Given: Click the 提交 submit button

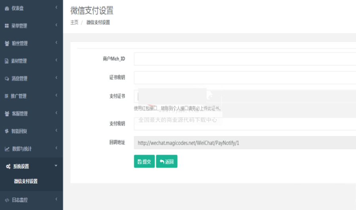Looking at the screenshot, I should click(x=144, y=161).
